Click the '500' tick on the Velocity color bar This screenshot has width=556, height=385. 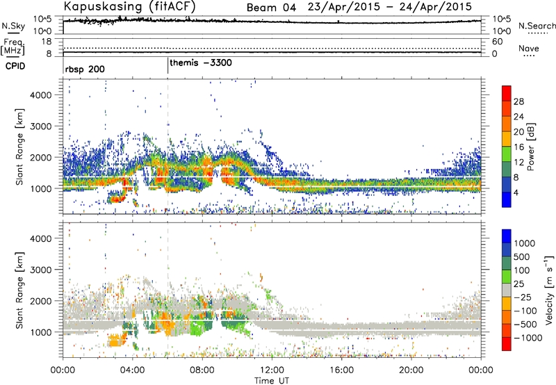point(522,256)
